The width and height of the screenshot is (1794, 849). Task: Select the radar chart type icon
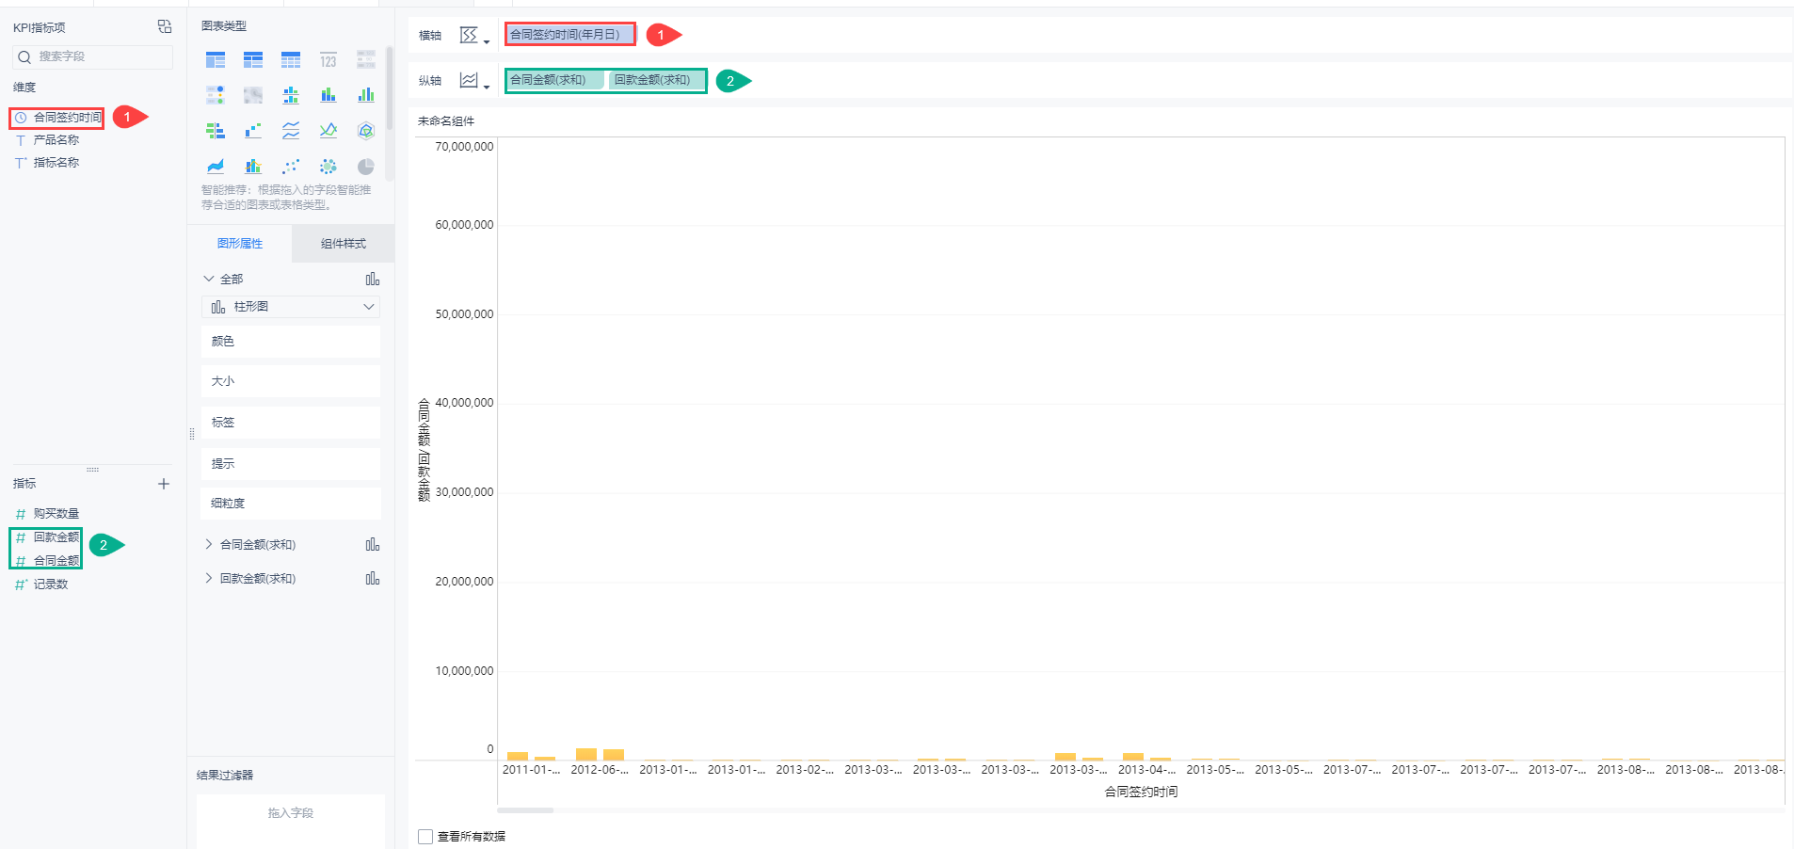point(366,131)
